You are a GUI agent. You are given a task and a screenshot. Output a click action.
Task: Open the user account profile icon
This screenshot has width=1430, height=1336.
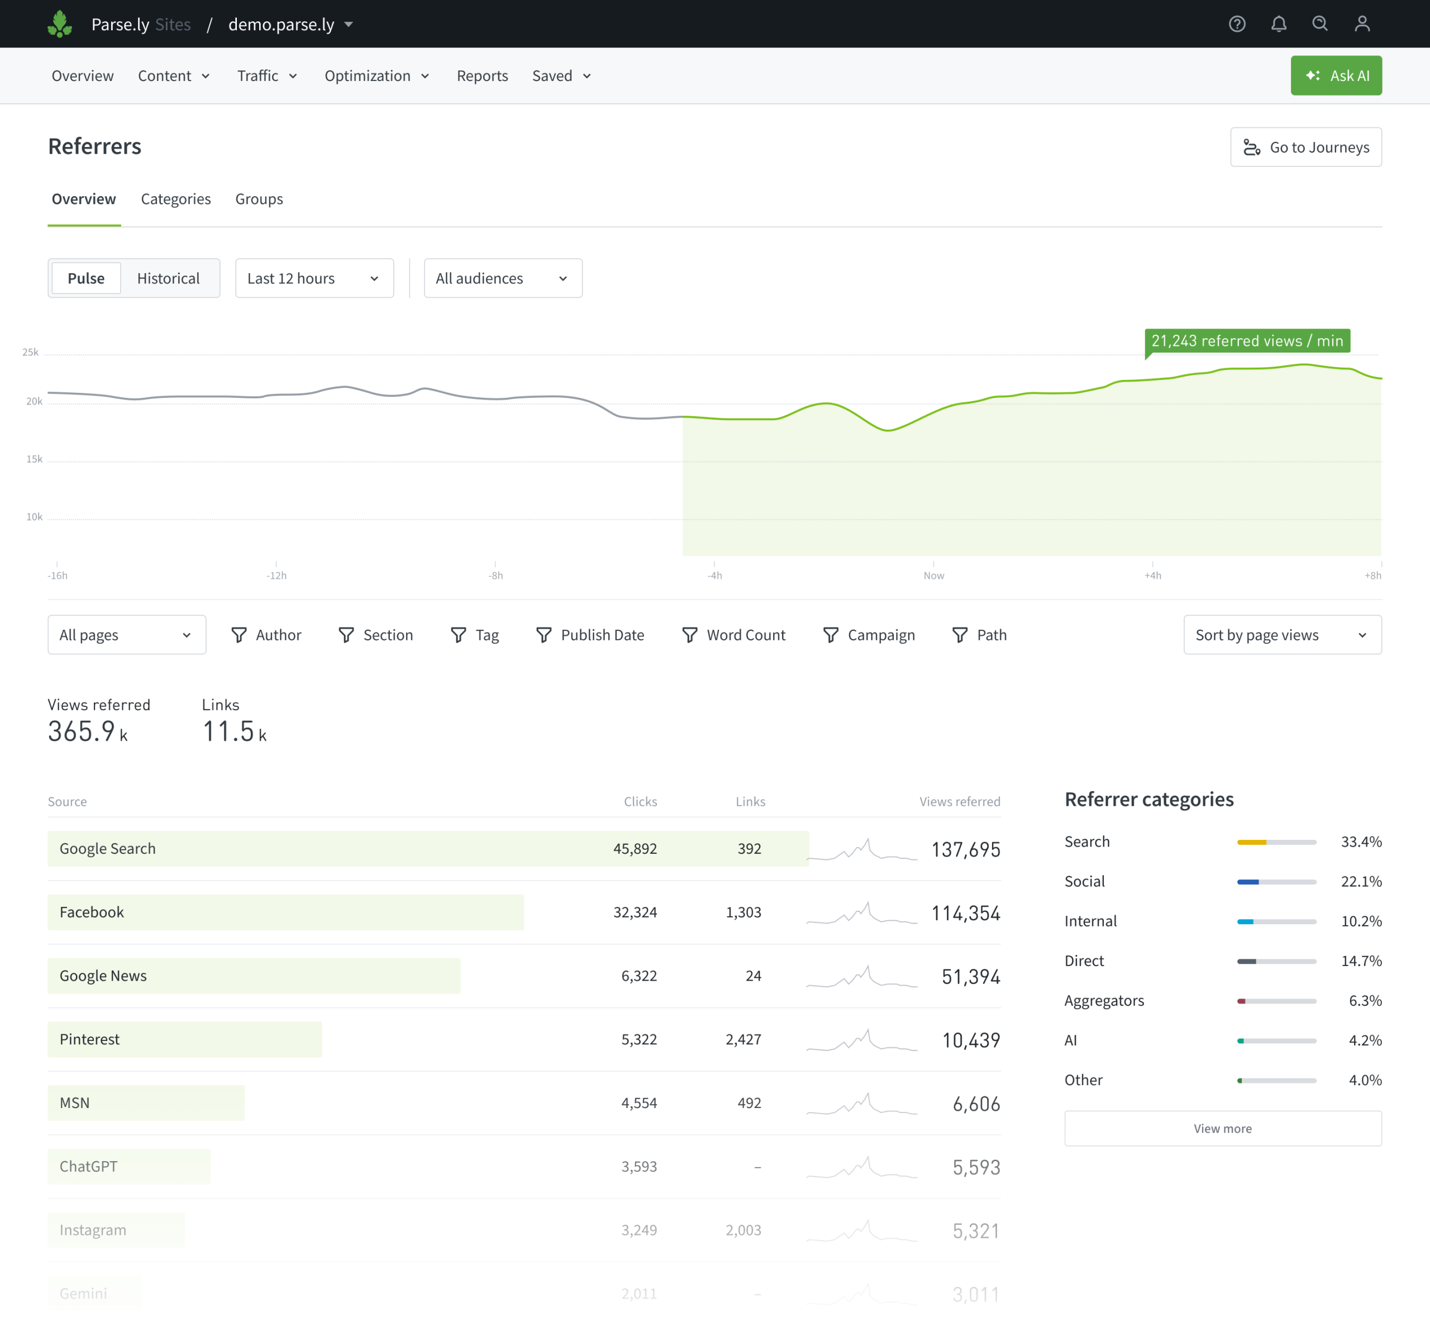pyautogui.click(x=1362, y=23)
